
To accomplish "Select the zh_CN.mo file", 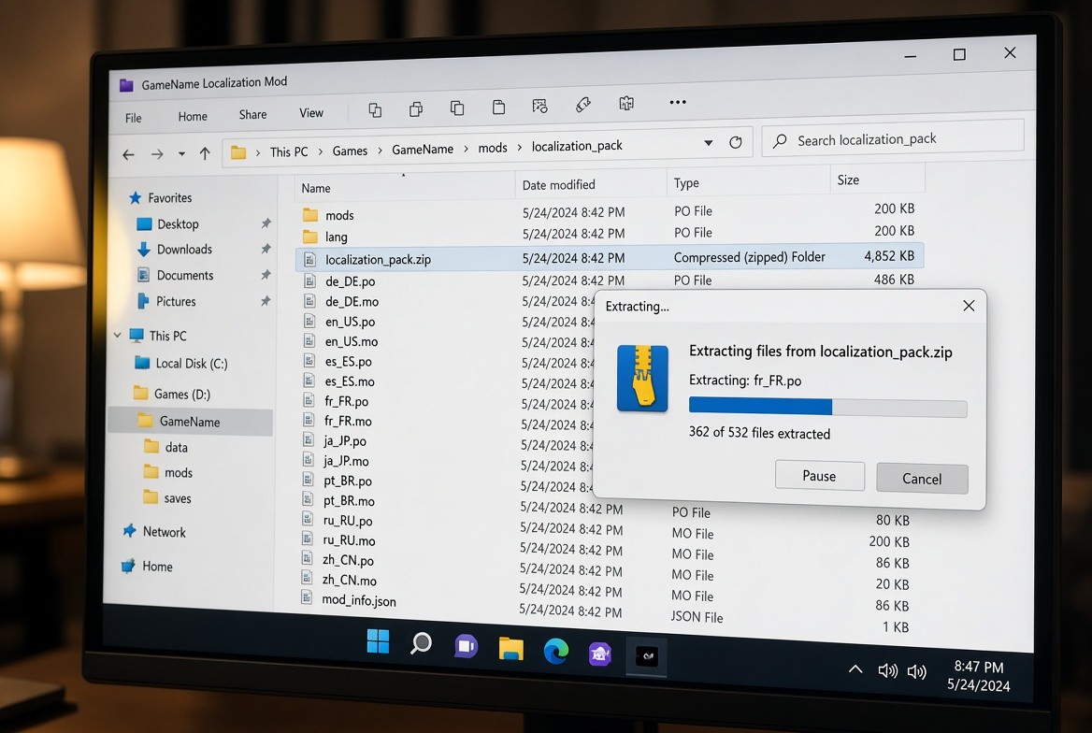I will 349,580.
